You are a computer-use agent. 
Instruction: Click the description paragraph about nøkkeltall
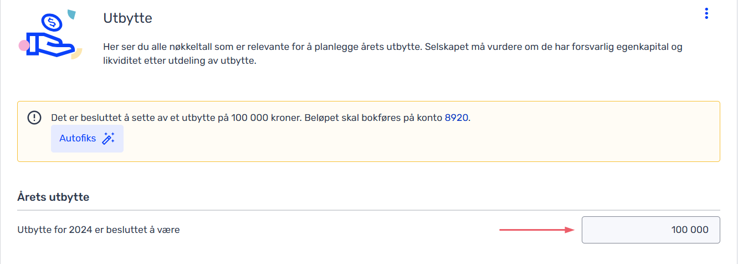click(x=393, y=54)
